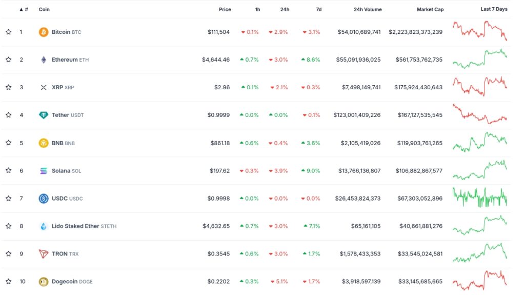525x295 pixels.
Task: Open the Ethereum ETH coin link
Action: pyautogui.click(x=70, y=60)
